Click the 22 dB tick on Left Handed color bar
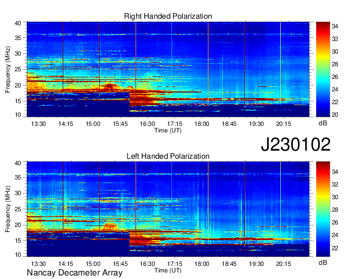Viewport: 344px width, 279px height. [335, 248]
